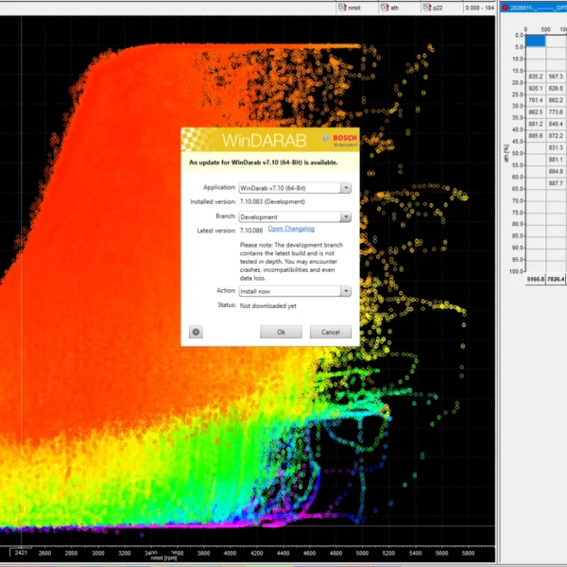Open the update settings gear icon

pyautogui.click(x=196, y=332)
